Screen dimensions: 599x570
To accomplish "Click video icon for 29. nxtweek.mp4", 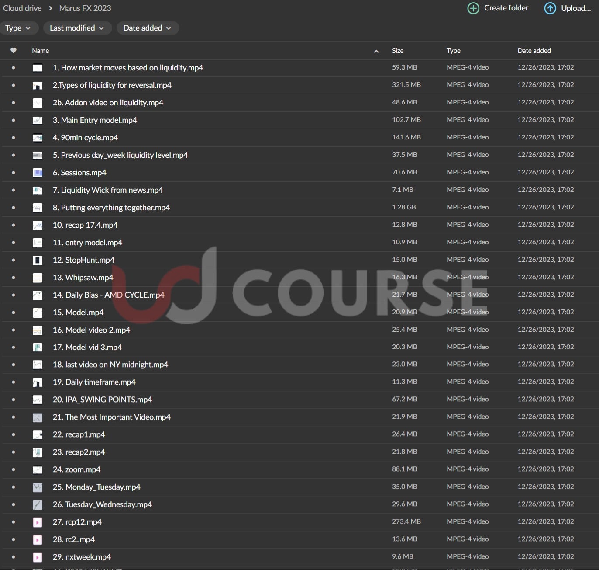I will (38, 557).
